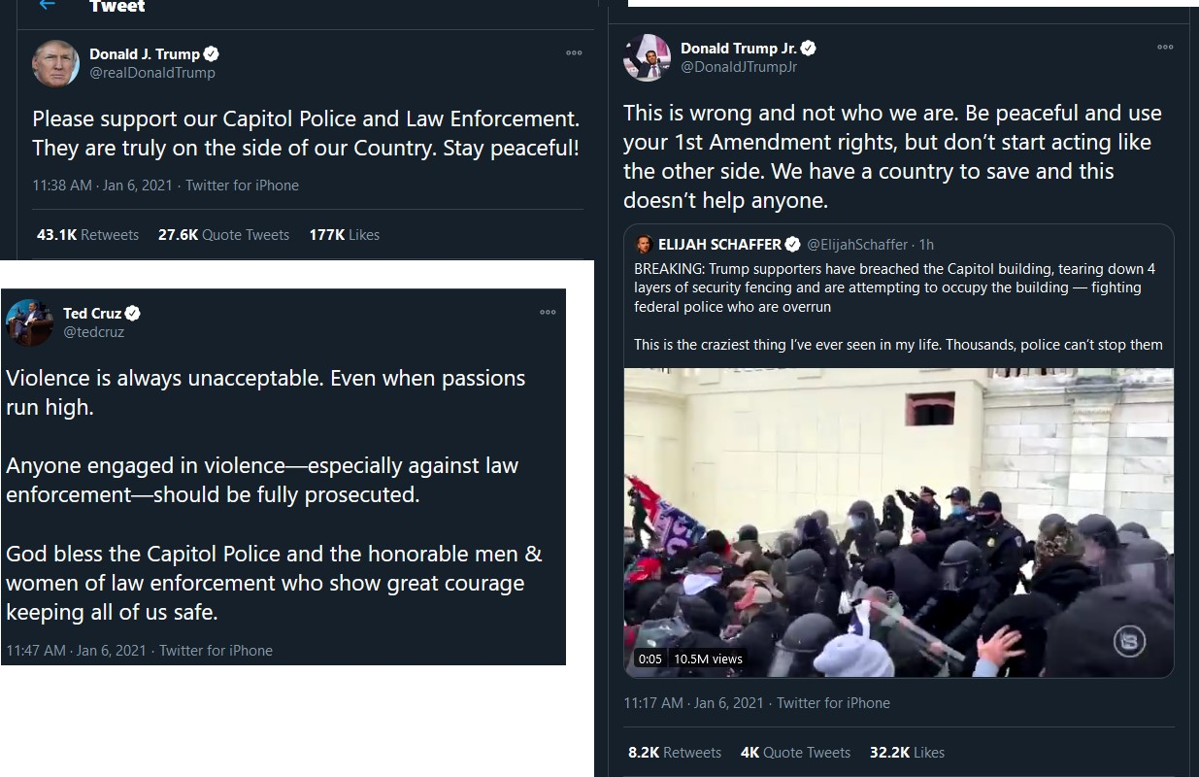This screenshot has width=1199, height=777.
Task: Open Ted Cruz's profile picture
Action: [x=29, y=322]
